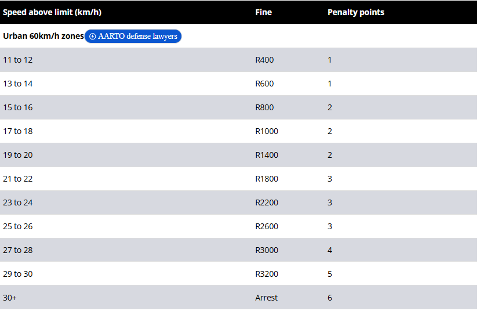Viewport: 480px width, 311px height.
Task: Click the R800 fine cell
Action: coord(264,107)
